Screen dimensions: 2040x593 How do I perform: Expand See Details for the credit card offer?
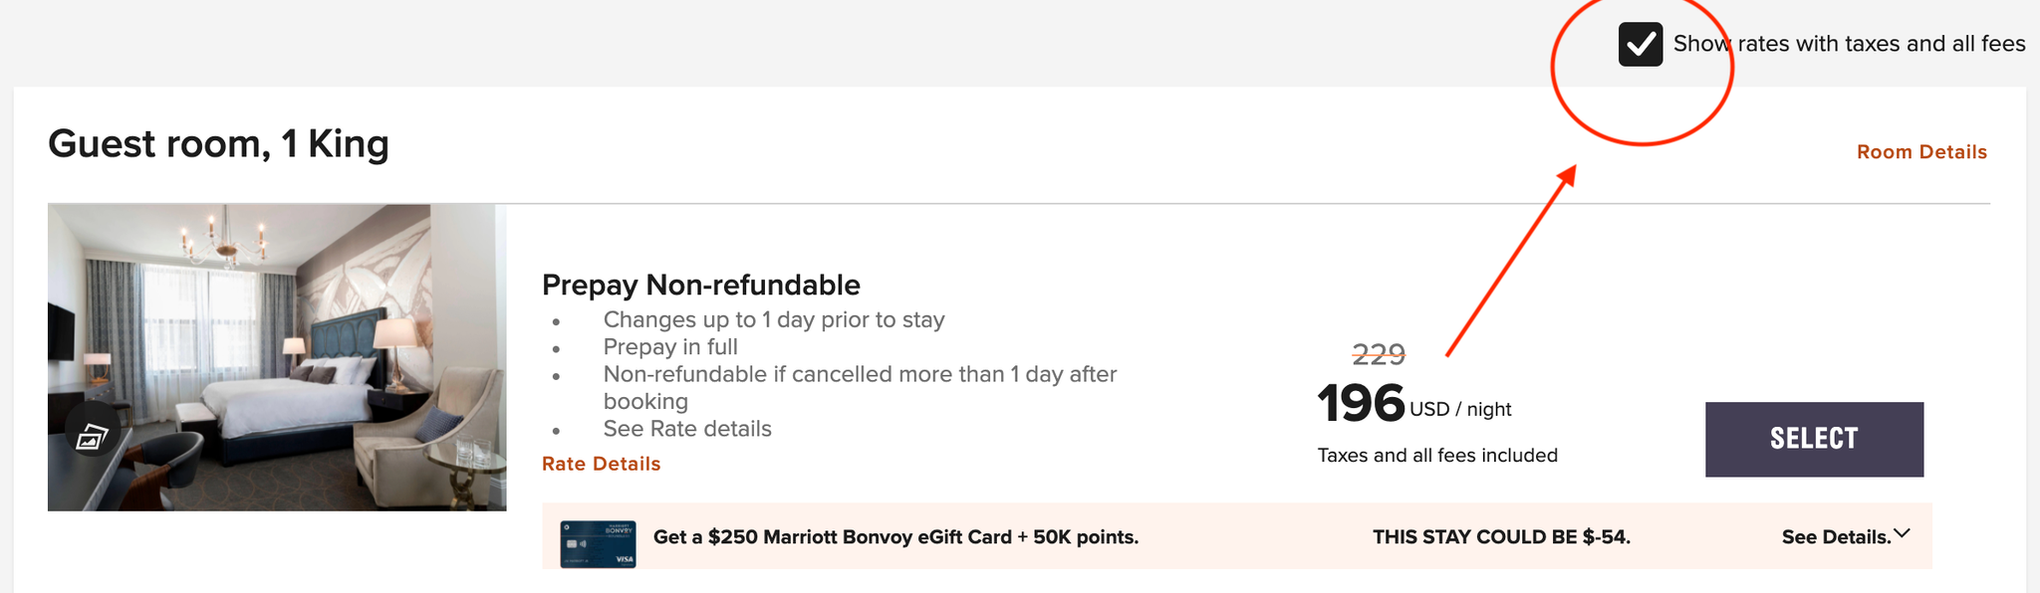tap(1837, 535)
